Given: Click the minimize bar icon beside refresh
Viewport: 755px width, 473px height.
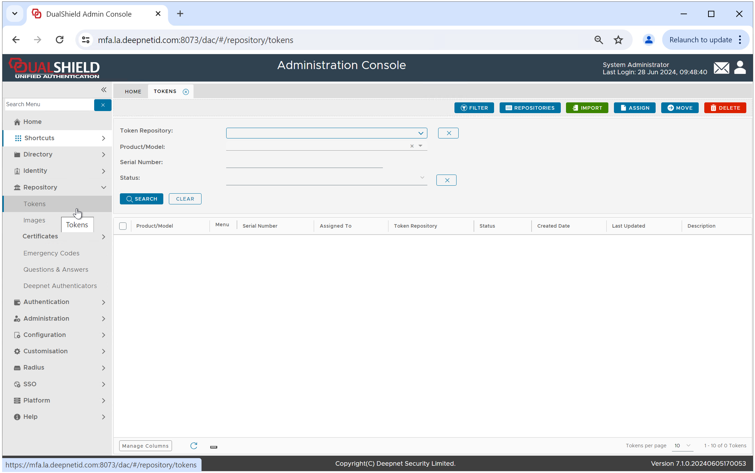Looking at the screenshot, I should (x=214, y=447).
